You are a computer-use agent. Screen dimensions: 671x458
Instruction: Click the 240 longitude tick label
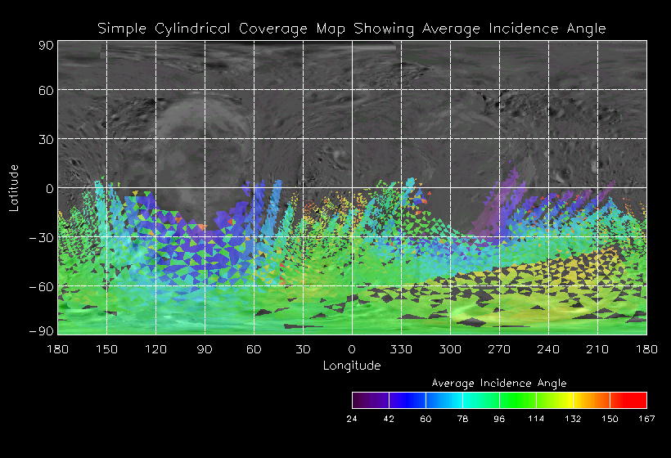click(548, 349)
